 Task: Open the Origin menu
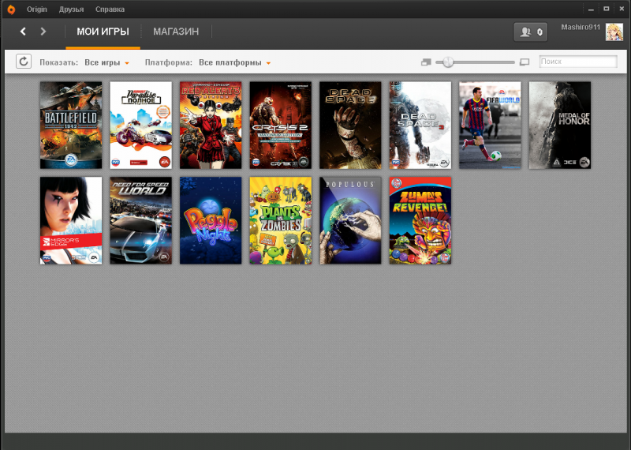(37, 9)
